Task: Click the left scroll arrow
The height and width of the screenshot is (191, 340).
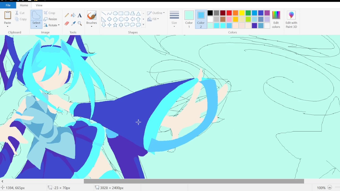Action: click(2, 181)
